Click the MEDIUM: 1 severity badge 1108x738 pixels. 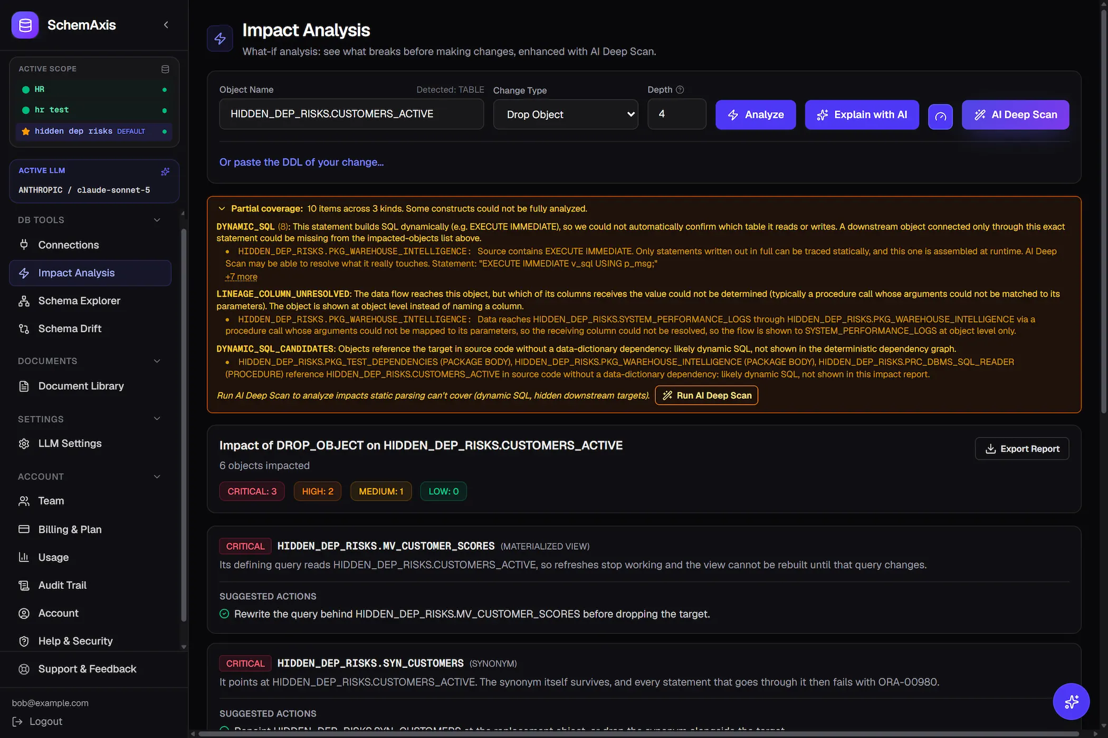(381, 491)
